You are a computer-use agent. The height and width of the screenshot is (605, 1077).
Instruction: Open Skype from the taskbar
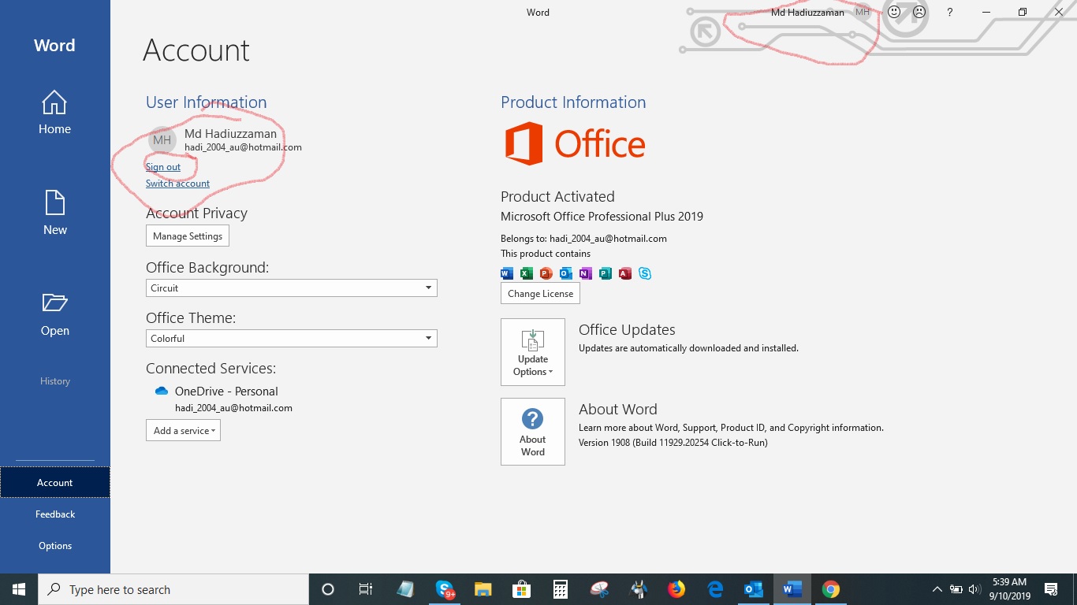pyautogui.click(x=445, y=589)
